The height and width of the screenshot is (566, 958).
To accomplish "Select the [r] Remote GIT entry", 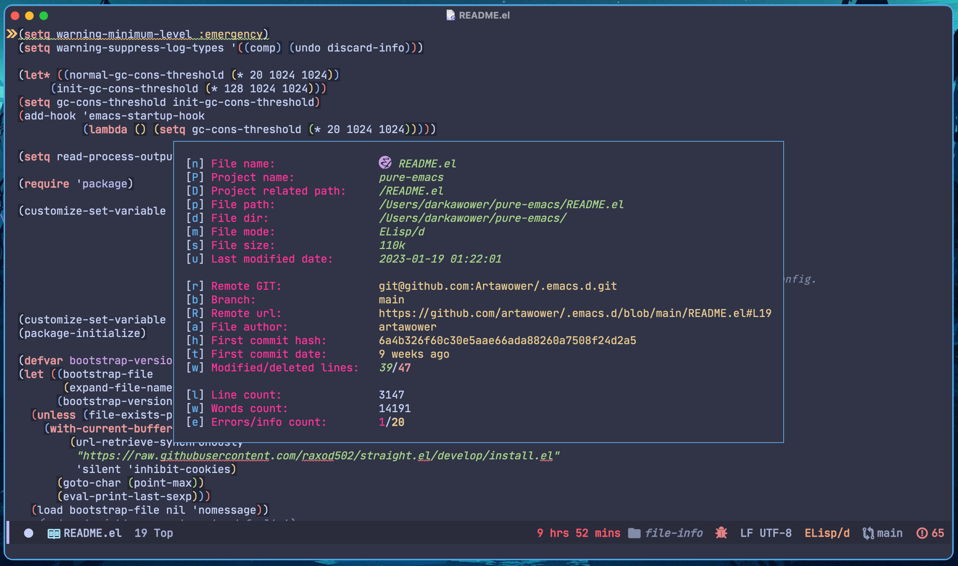I will point(246,286).
